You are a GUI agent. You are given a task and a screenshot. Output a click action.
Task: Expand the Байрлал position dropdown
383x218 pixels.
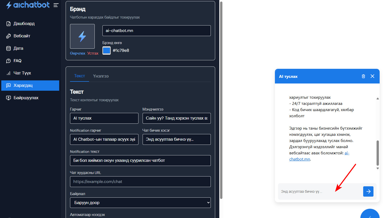click(x=140, y=203)
